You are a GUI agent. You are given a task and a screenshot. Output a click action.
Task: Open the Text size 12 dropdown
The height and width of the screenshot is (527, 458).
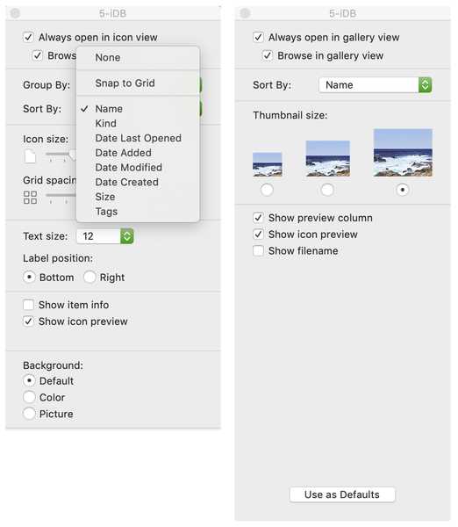coord(104,236)
